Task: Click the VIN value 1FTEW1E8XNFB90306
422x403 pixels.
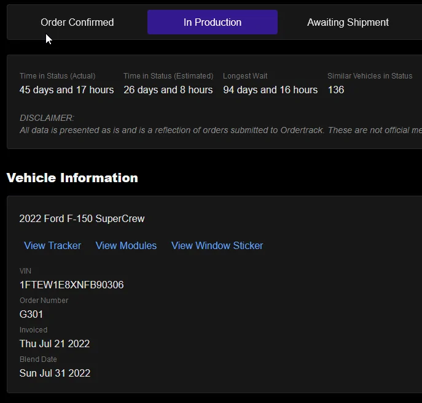Action: tap(72, 285)
